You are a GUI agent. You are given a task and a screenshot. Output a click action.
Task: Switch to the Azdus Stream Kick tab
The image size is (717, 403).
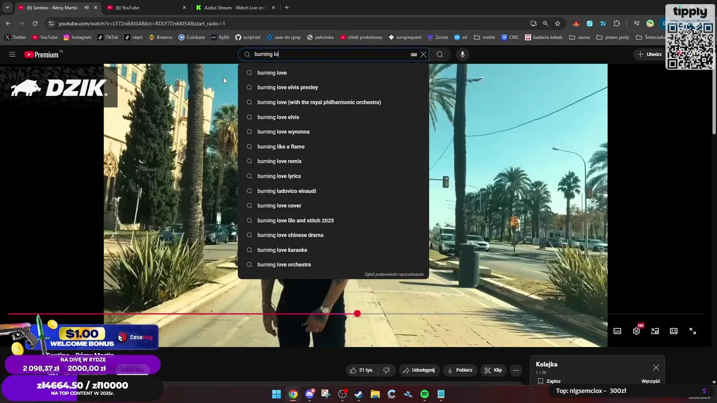pos(235,8)
